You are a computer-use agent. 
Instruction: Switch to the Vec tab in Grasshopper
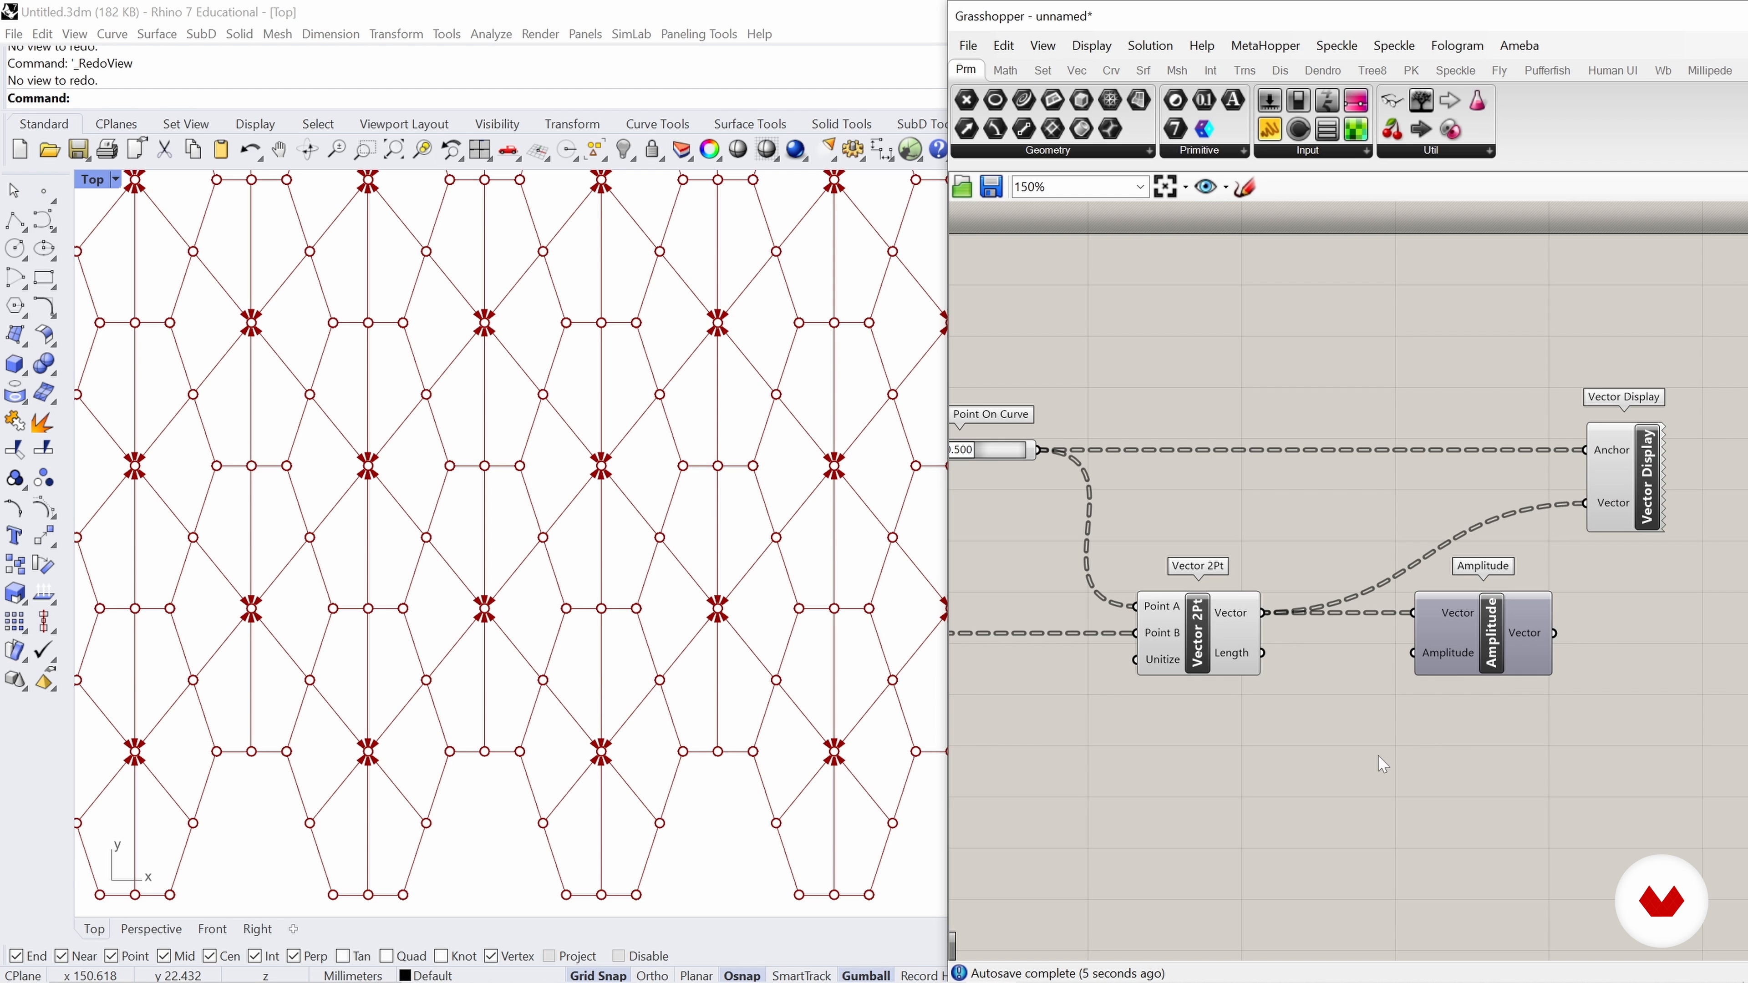pyautogui.click(x=1076, y=71)
